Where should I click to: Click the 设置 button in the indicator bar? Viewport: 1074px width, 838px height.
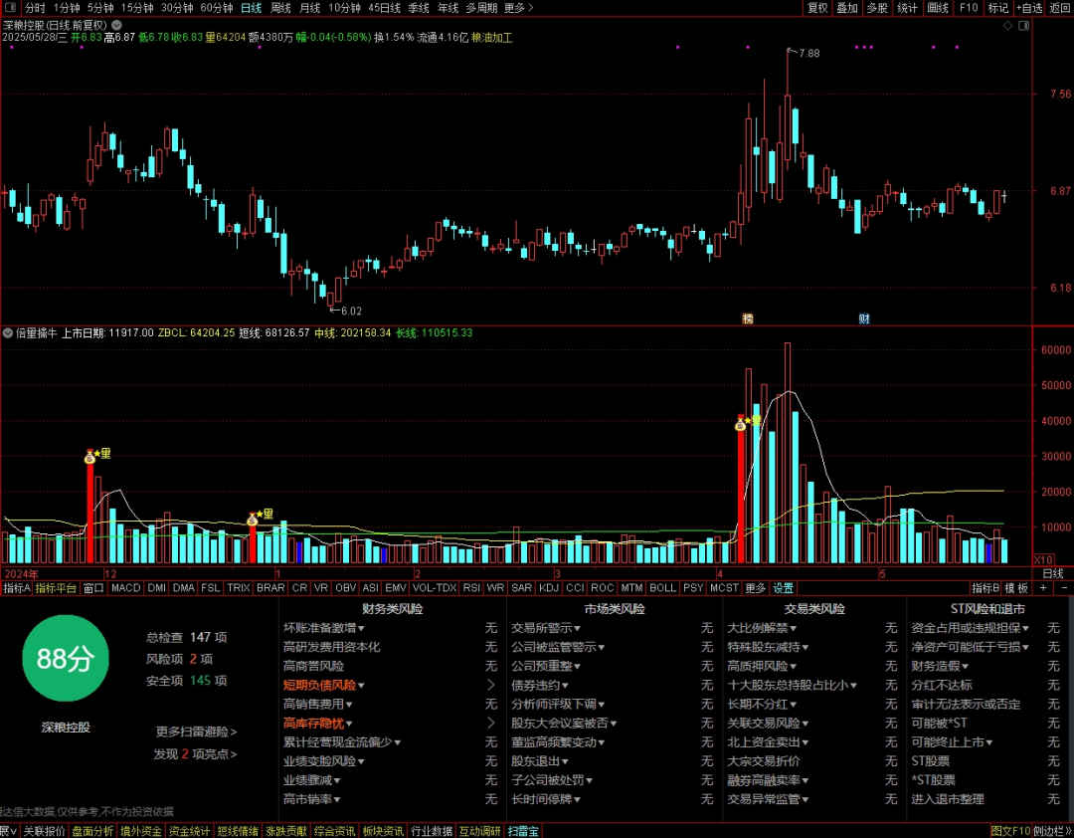[783, 588]
